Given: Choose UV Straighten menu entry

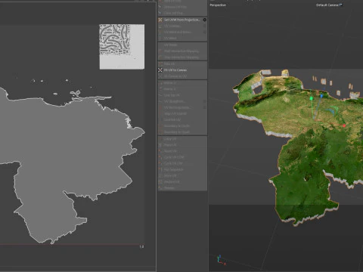Looking at the screenshot, I should pyautogui.click(x=180, y=101).
